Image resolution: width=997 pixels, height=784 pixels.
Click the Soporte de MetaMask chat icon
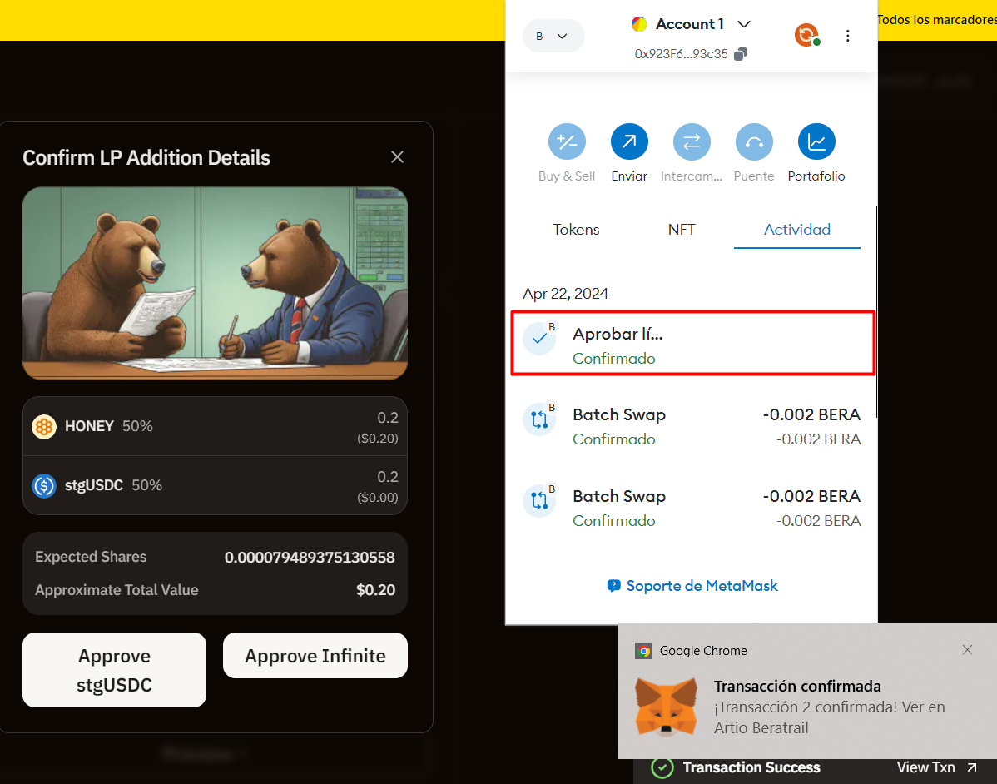tap(613, 586)
